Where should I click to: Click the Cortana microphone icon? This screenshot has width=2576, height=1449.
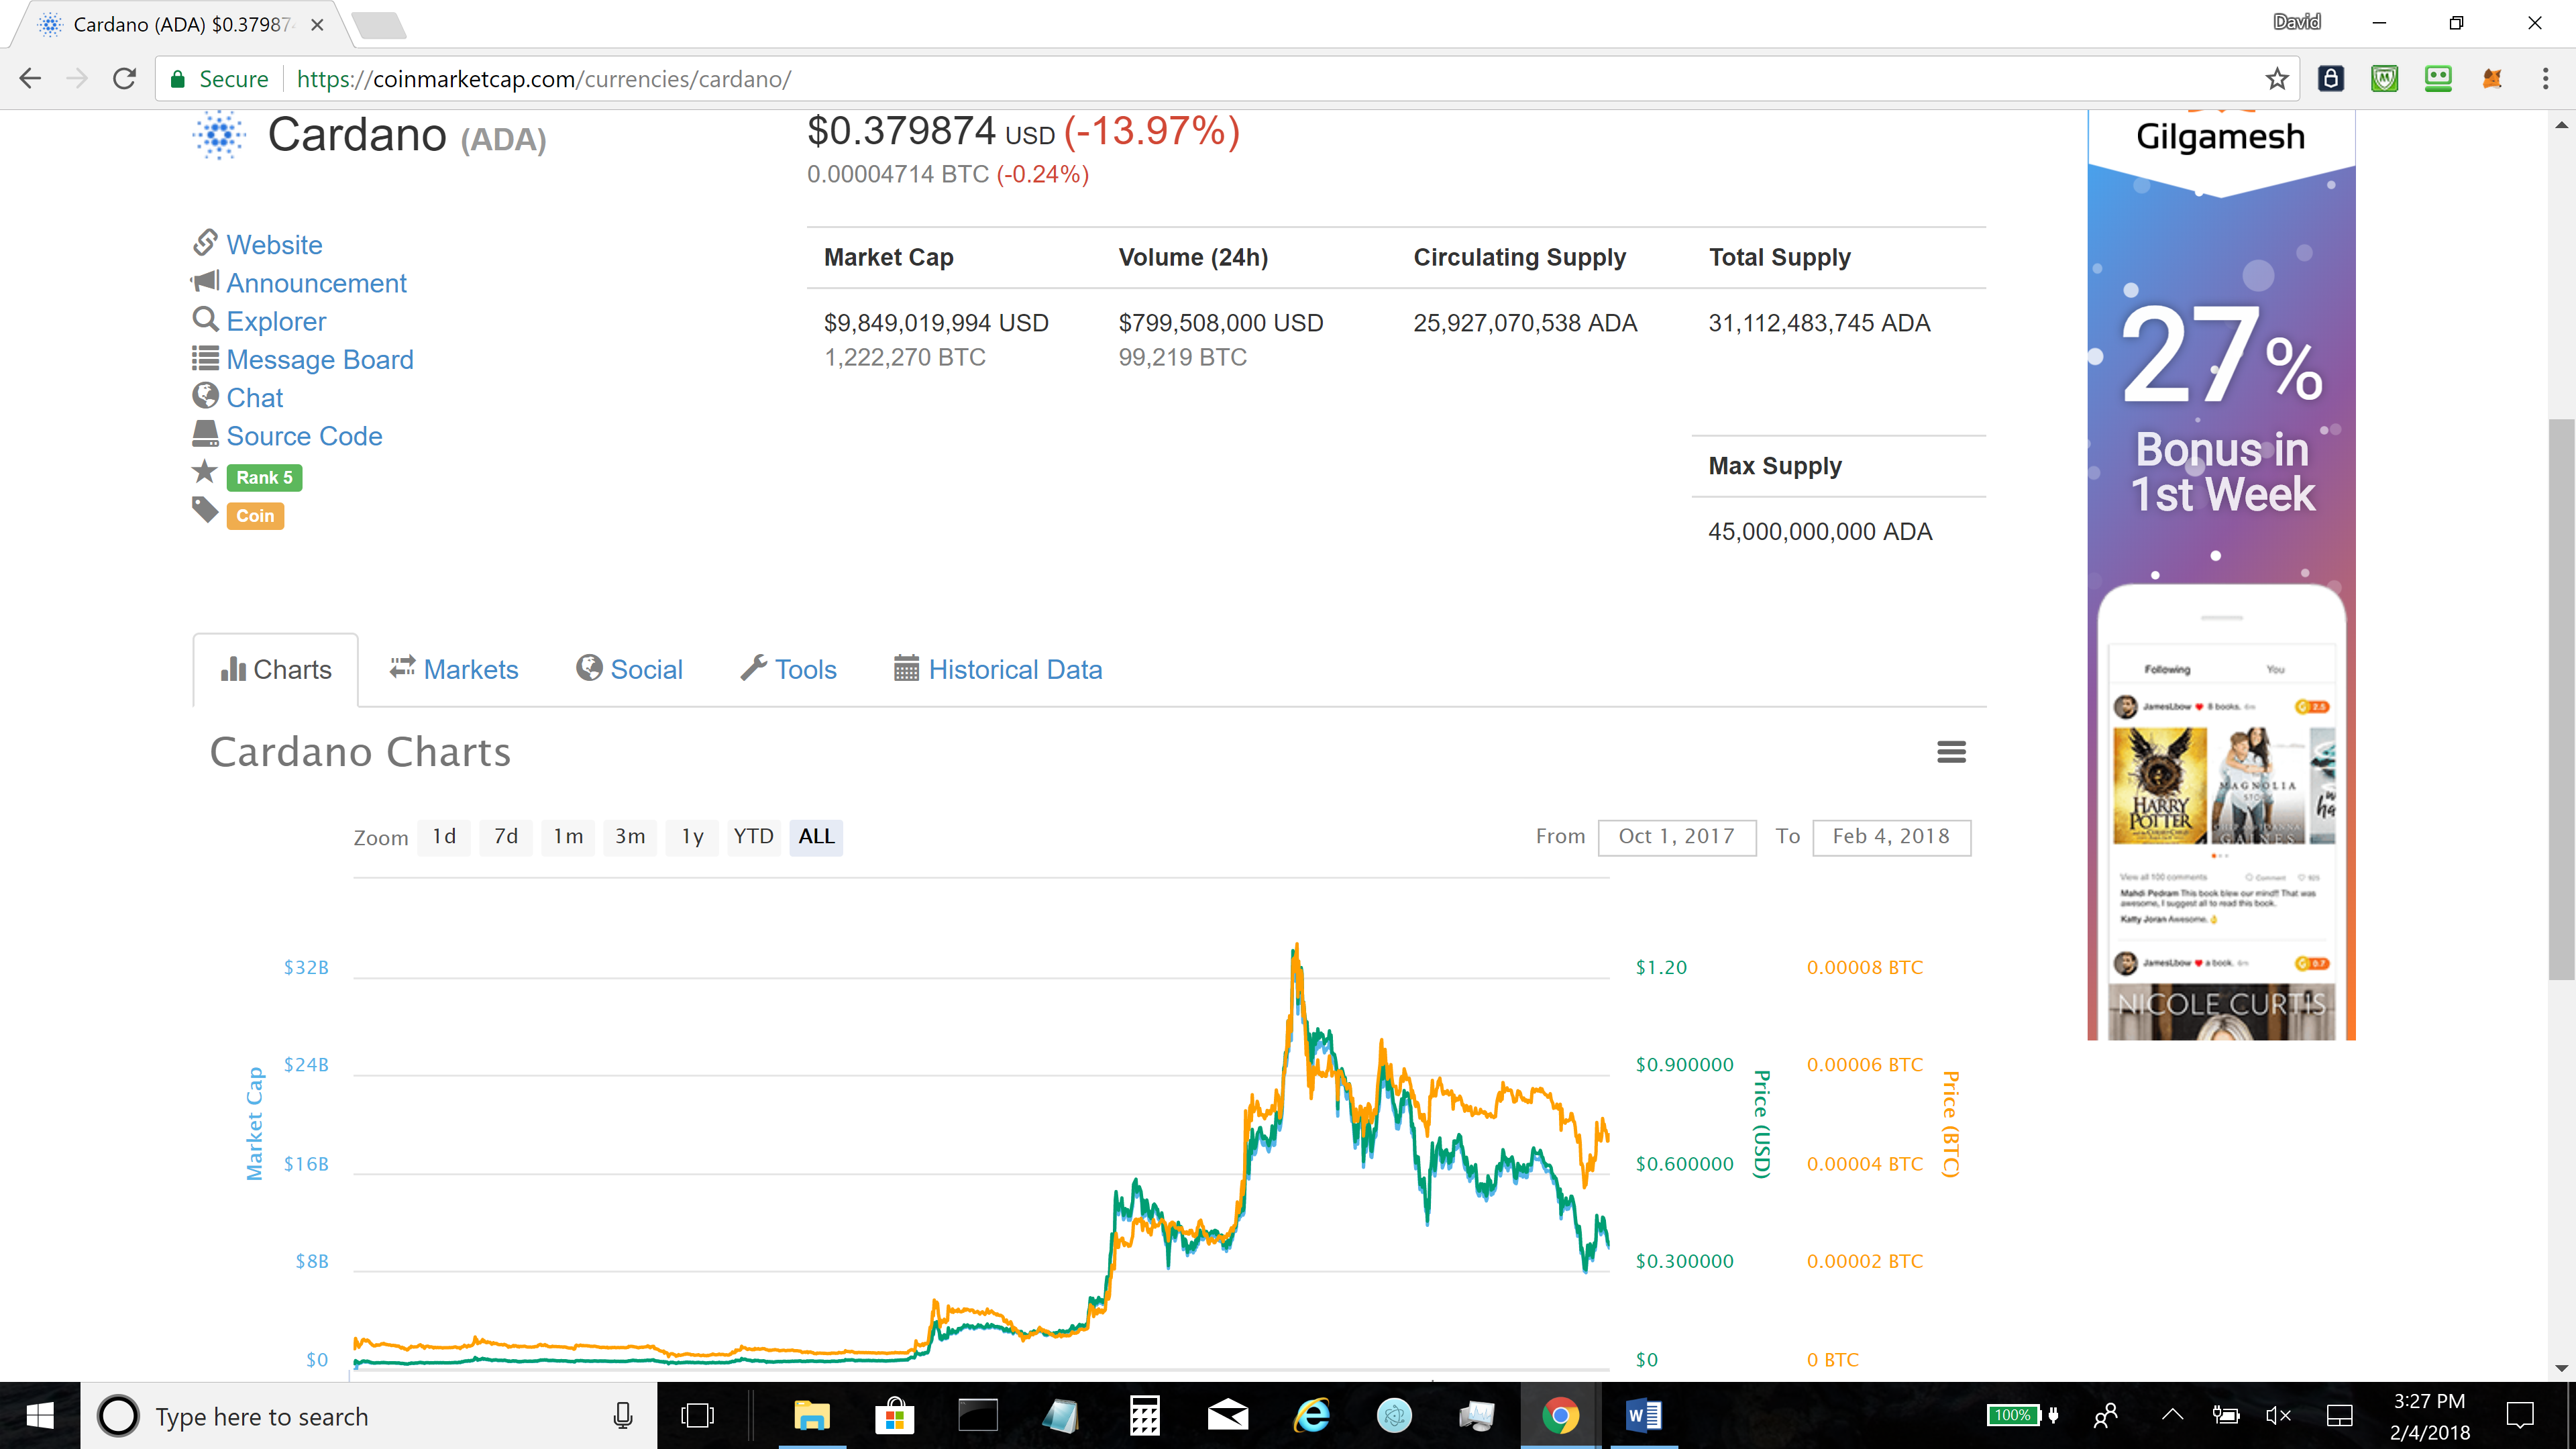(622, 1416)
